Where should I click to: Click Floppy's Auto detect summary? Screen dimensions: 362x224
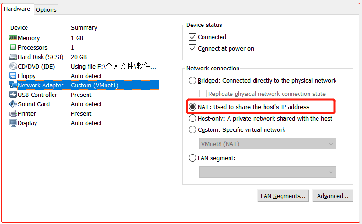86,76
